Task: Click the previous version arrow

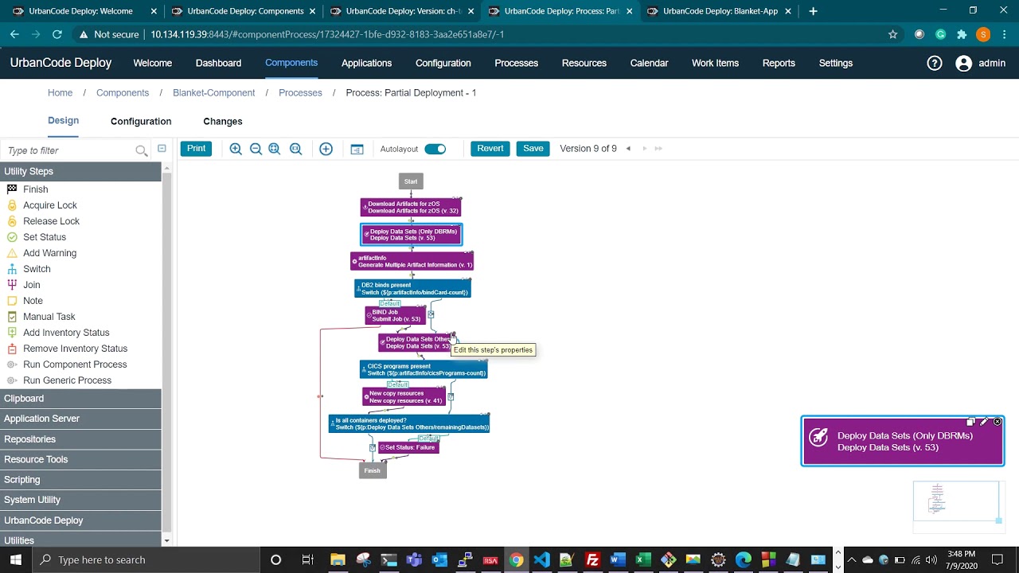Action: [x=628, y=149]
